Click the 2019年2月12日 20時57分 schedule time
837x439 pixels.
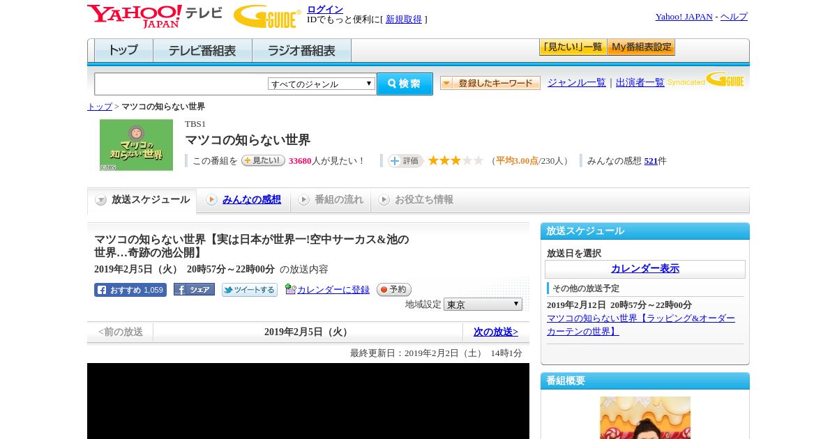619,305
